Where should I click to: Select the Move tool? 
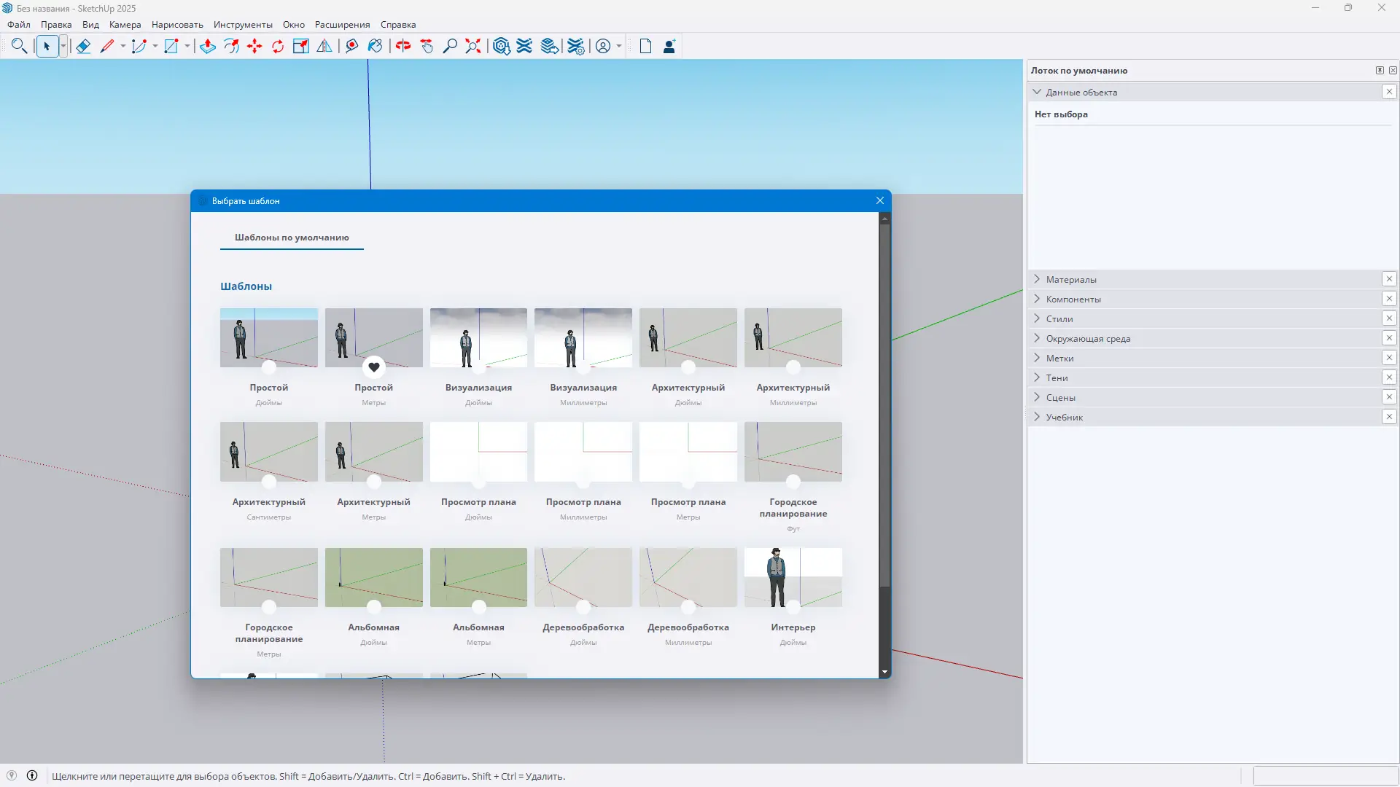tap(254, 46)
